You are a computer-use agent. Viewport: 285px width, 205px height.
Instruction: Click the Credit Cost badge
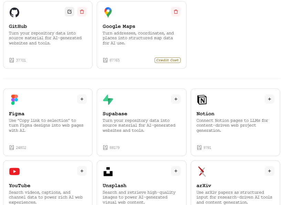pyautogui.click(x=167, y=60)
